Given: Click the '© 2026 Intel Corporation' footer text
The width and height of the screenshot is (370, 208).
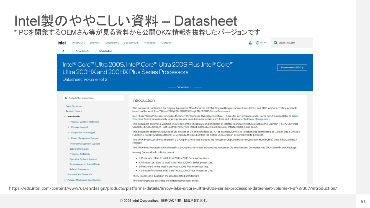Looking at the screenshot, I should 139,201.
